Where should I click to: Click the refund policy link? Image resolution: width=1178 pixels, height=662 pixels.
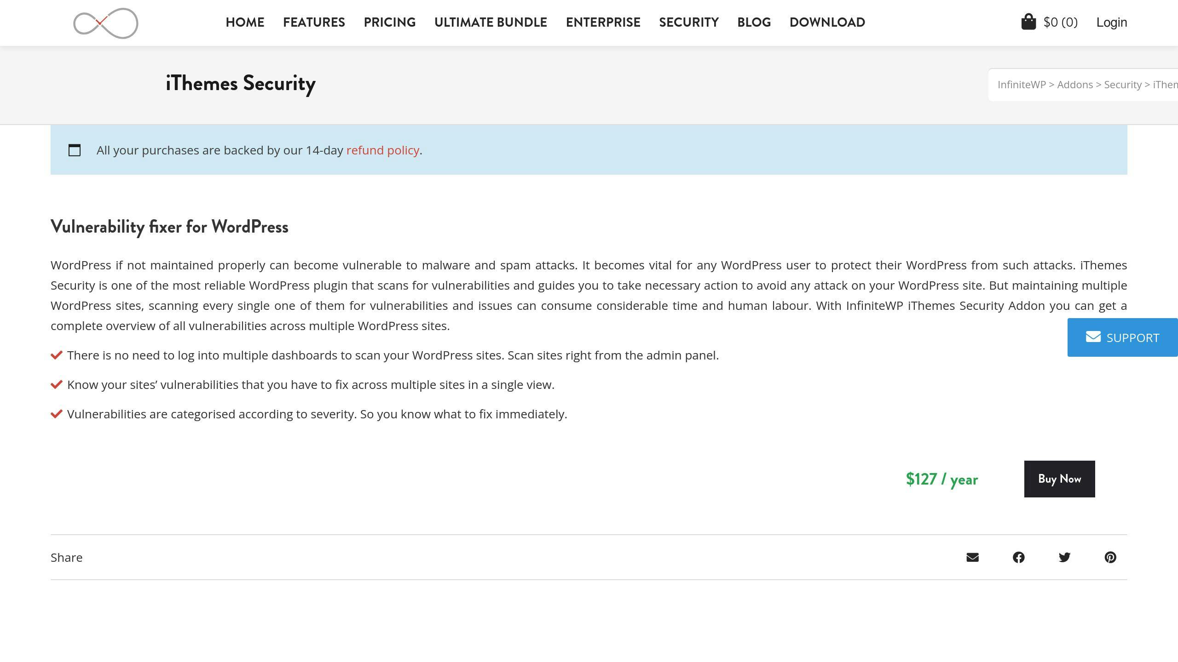pos(383,149)
